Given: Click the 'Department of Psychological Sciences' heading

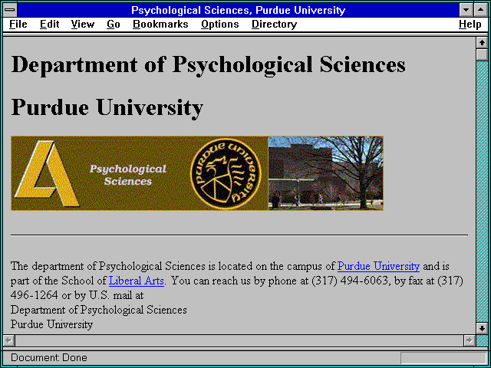Looking at the screenshot, I should 208,65.
